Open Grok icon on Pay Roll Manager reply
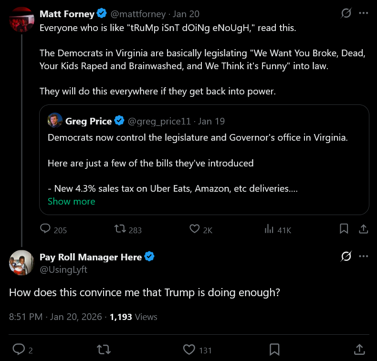The width and height of the screenshot is (377, 361). pos(346,256)
